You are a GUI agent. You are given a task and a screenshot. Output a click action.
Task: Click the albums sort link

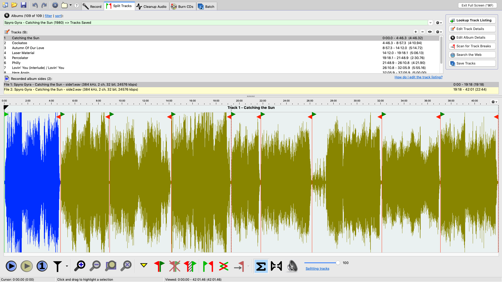pyautogui.click(x=58, y=16)
